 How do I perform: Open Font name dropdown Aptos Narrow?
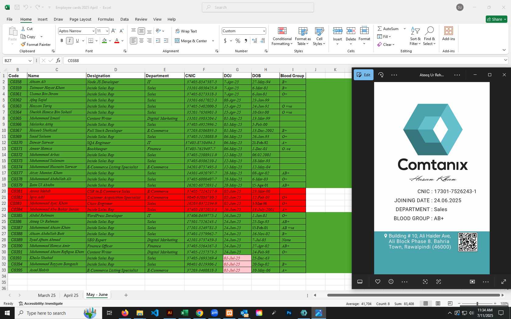(93, 31)
